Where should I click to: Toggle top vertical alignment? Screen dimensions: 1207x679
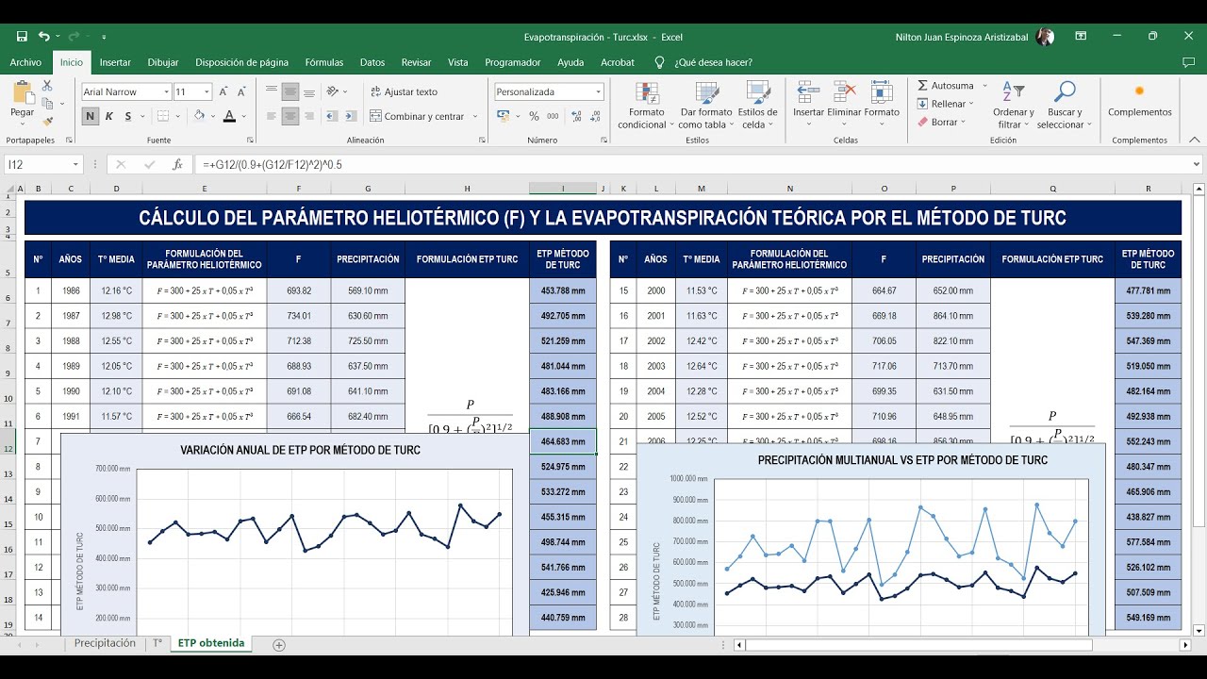(271, 91)
